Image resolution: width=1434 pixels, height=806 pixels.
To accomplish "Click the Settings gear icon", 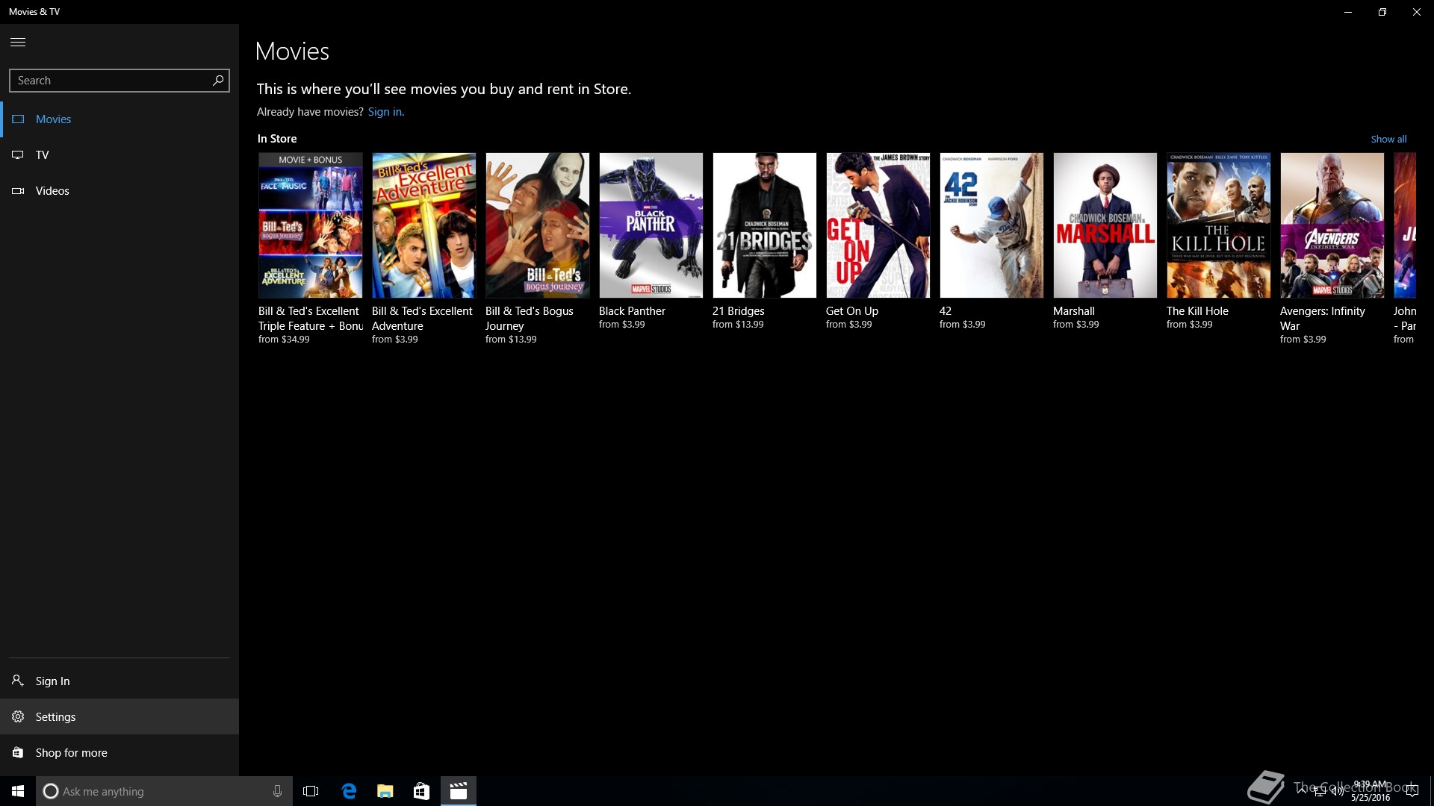I will [x=18, y=716].
